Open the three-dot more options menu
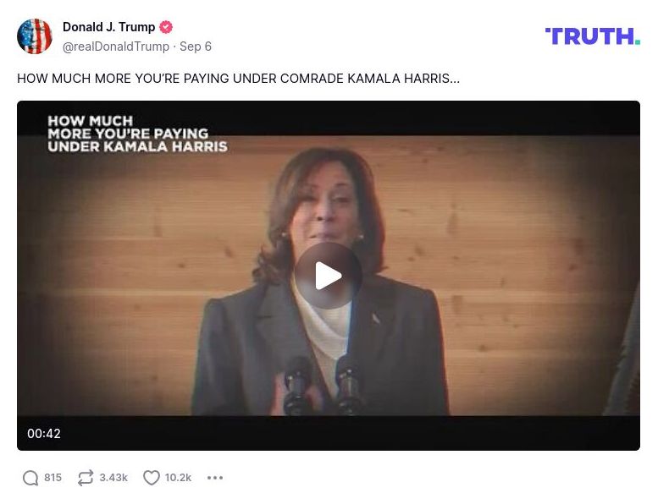This screenshot has height=504, width=658. pyautogui.click(x=215, y=478)
